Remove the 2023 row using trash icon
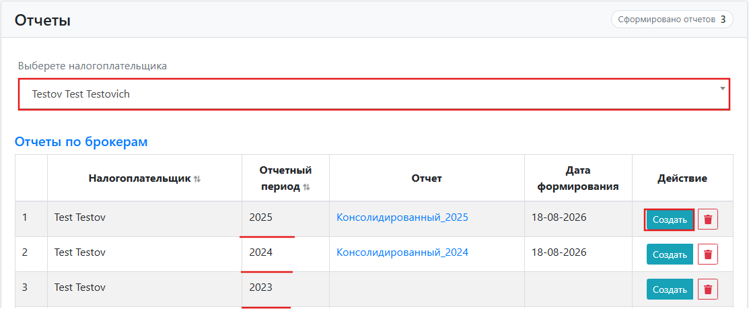Viewport: 749px width, 309px height. [x=708, y=289]
